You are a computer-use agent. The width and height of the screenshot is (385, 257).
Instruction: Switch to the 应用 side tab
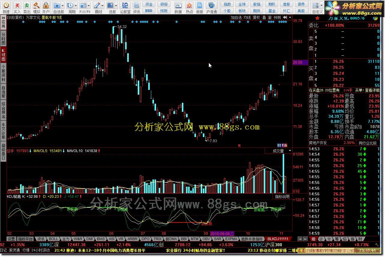[3, 22]
